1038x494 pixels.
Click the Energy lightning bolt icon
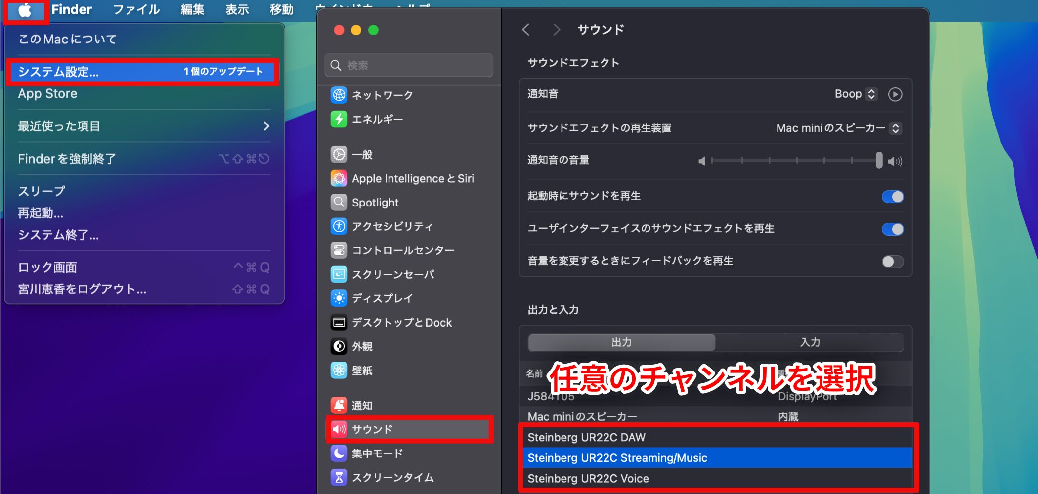pyautogui.click(x=339, y=119)
